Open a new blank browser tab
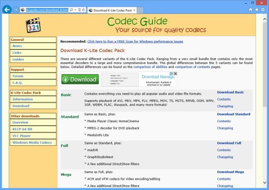 point(140,10)
